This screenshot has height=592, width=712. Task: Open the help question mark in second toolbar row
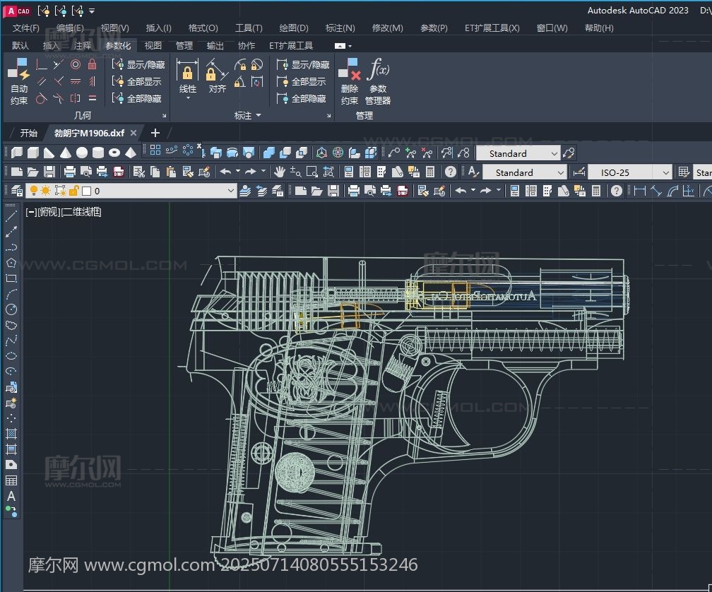coord(450,172)
